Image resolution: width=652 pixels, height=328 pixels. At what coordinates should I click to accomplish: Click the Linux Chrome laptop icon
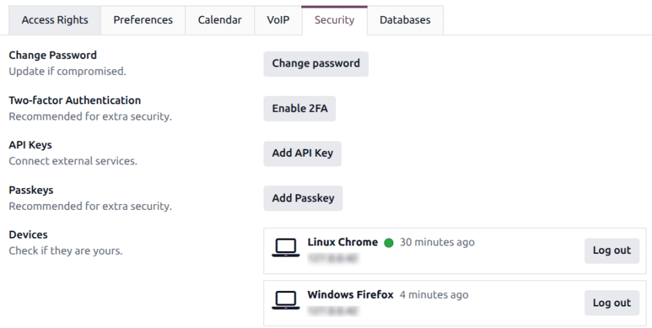[286, 248]
